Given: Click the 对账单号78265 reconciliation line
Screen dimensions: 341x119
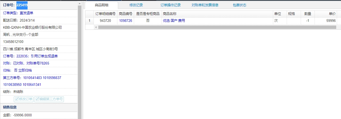Looking at the screenshot, I should pyautogui.click(x=26, y=63).
